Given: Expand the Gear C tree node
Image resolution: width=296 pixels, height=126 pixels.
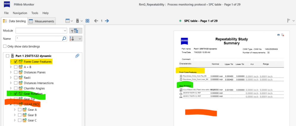Looking at the screenshot, I should pyautogui.click(x=15, y=120).
